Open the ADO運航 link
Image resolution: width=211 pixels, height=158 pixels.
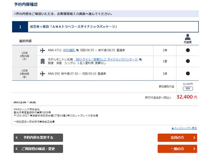tap(69, 50)
